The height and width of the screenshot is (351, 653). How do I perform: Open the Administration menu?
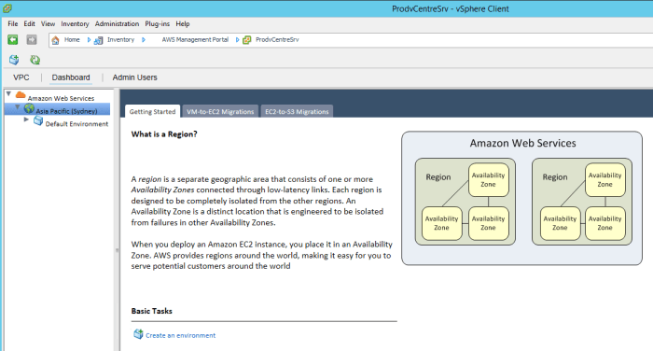click(x=117, y=23)
